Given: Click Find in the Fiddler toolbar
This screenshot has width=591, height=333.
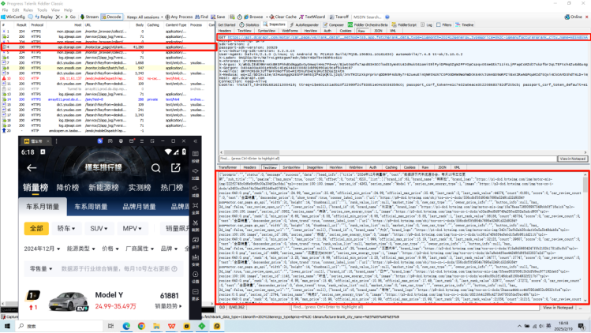Looking at the screenshot, I should click(x=202, y=17).
